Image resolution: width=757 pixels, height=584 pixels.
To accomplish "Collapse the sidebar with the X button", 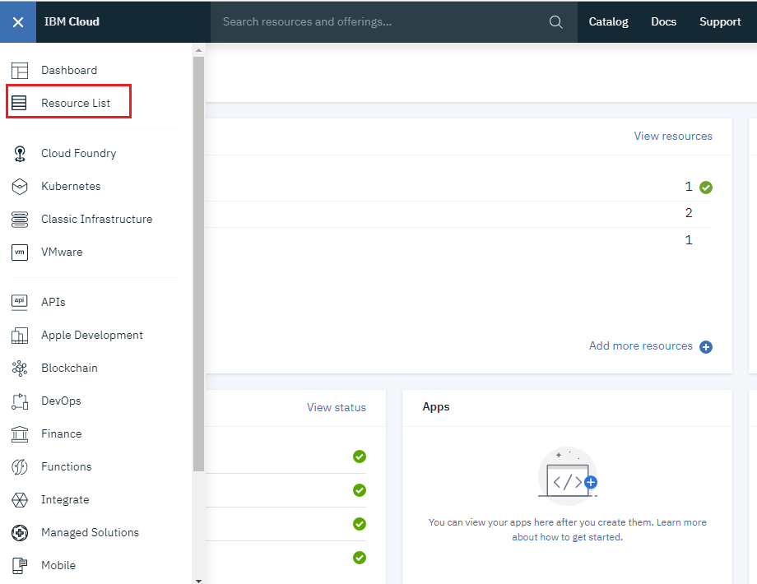I will 18,21.
